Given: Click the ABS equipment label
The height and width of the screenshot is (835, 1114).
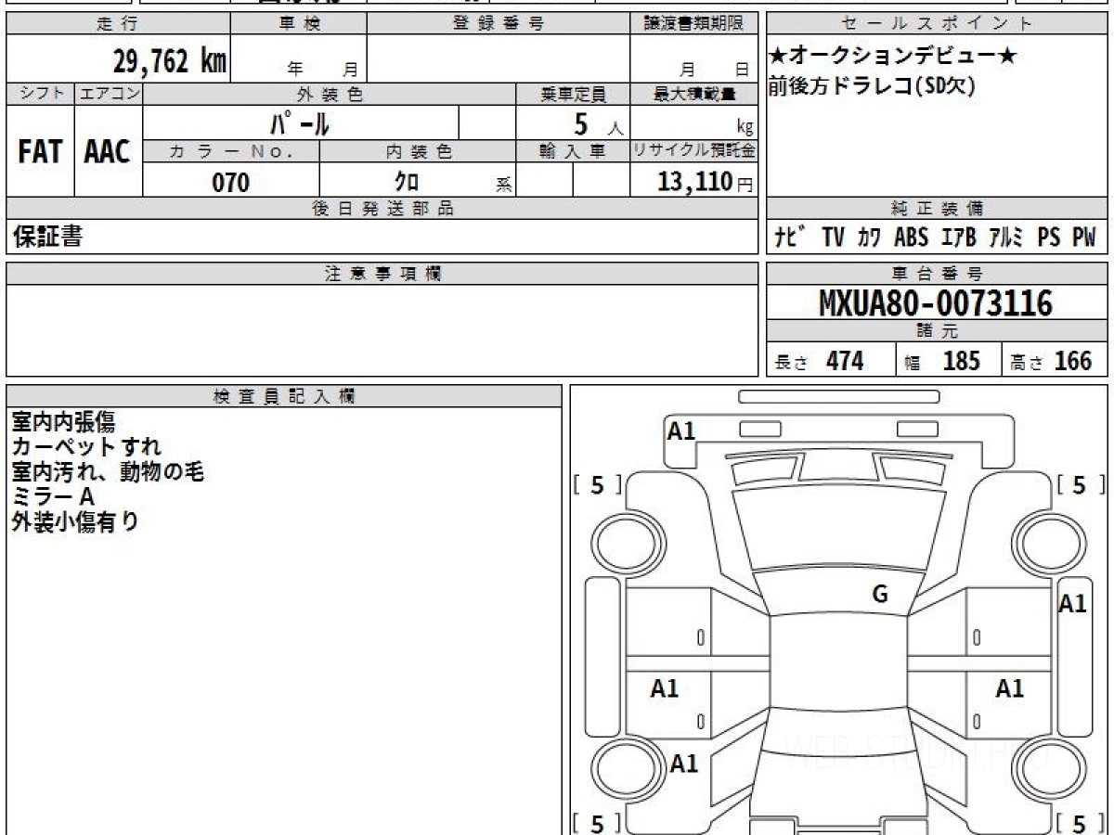Looking at the screenshot, I should [x=911, y=238].
